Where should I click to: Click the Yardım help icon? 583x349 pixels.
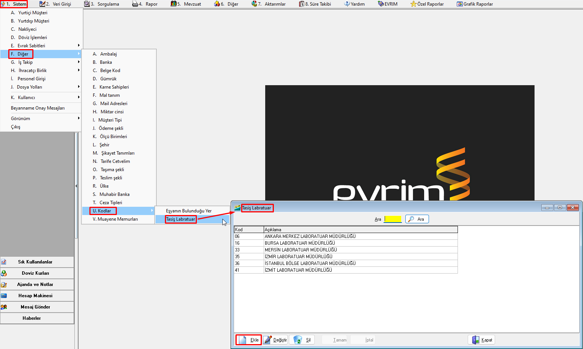[347, 4]
